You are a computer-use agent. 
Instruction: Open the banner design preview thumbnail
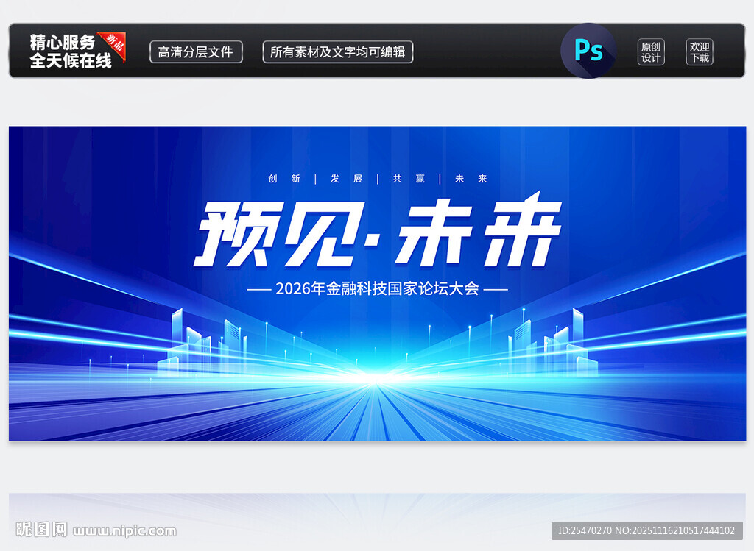[378, 283]
